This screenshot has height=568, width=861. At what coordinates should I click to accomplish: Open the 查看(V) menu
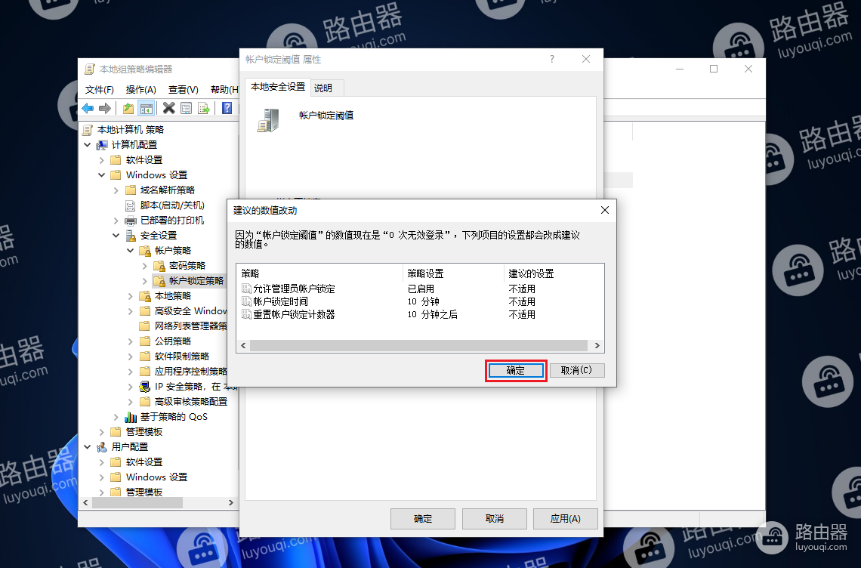pos(183,90)
